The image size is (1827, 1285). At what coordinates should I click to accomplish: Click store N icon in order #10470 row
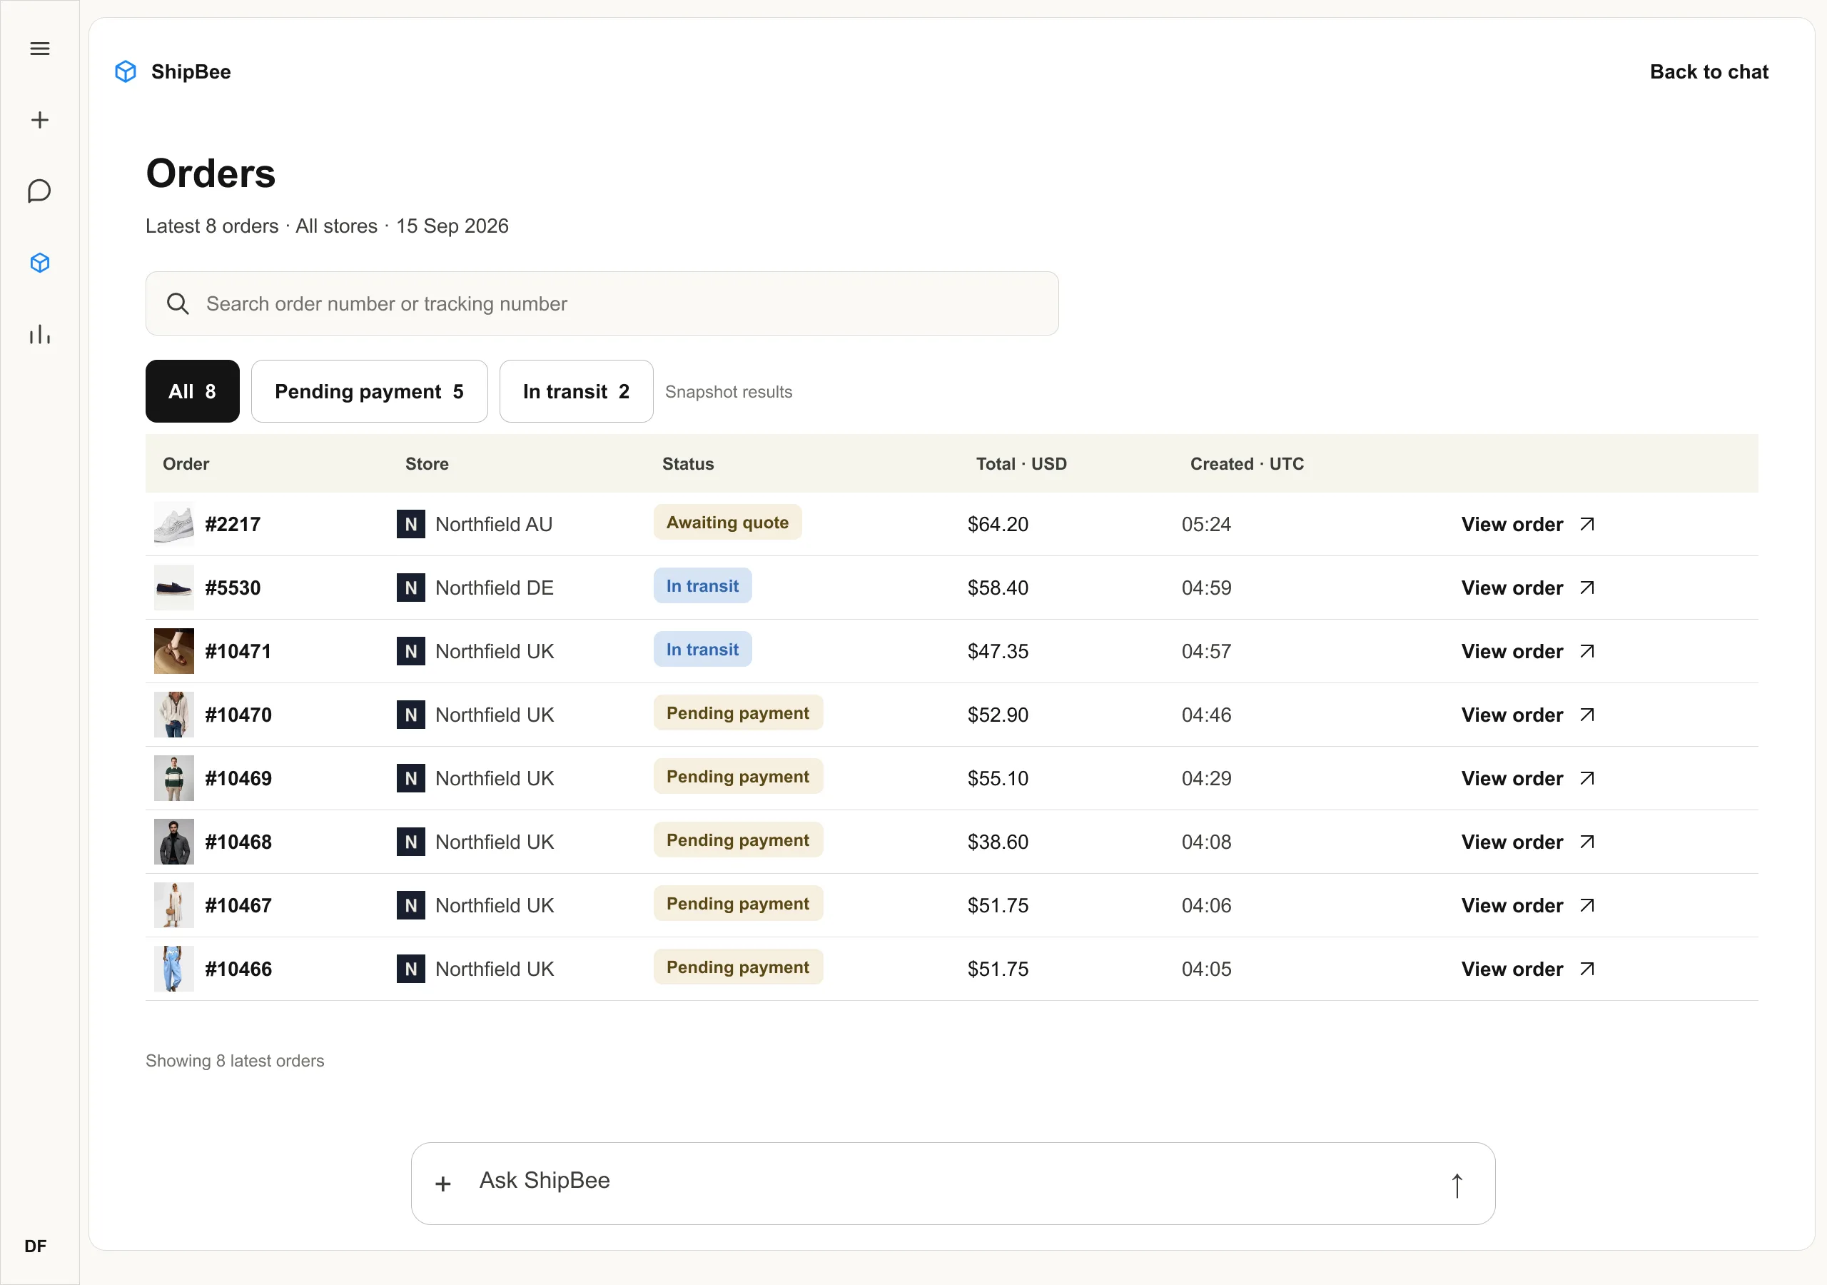click(x=410, y=715)
